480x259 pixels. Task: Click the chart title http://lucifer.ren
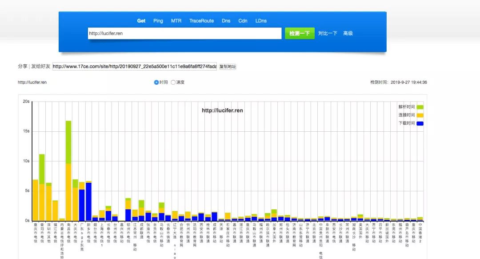tap(222, 110)
